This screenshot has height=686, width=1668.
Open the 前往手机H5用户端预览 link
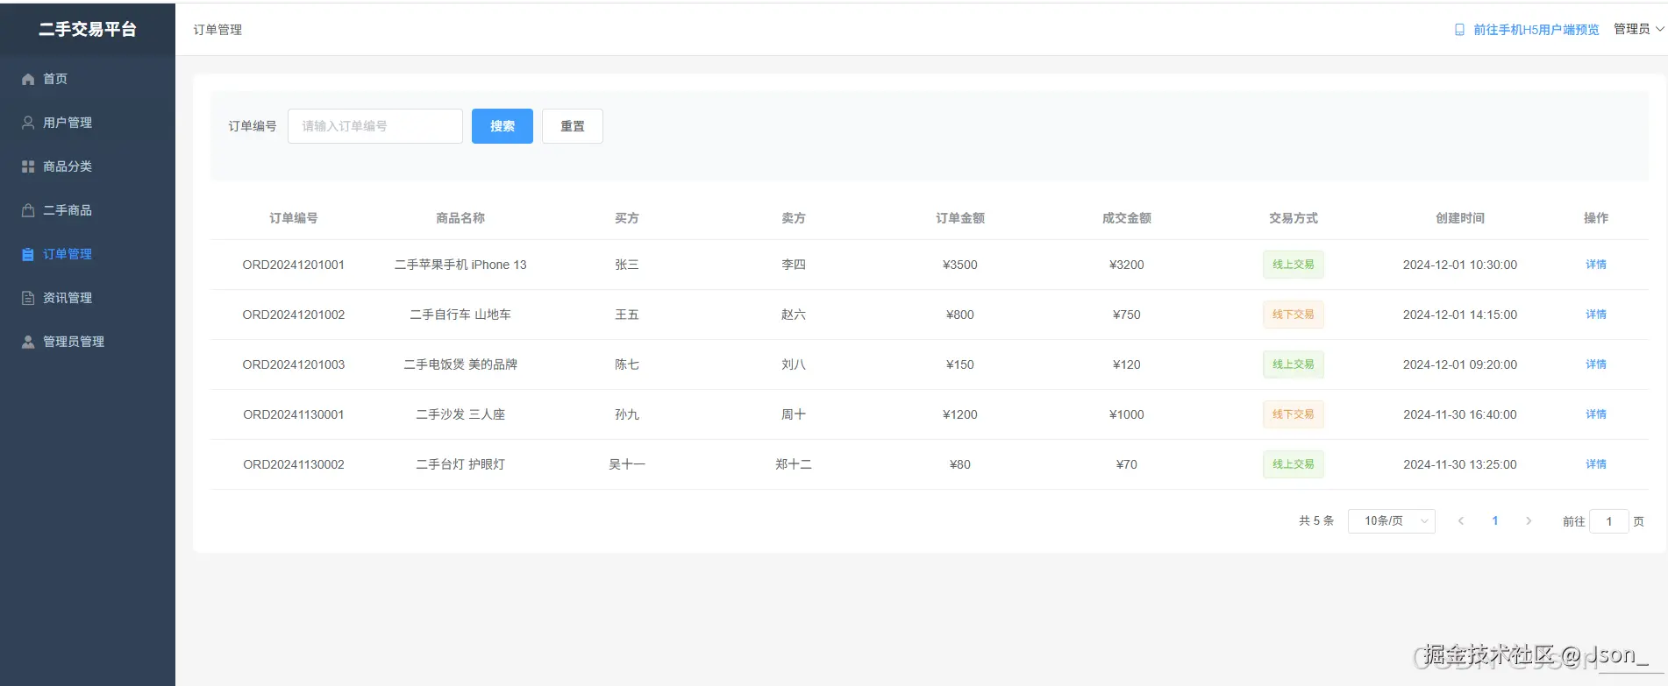point(1536,30)
